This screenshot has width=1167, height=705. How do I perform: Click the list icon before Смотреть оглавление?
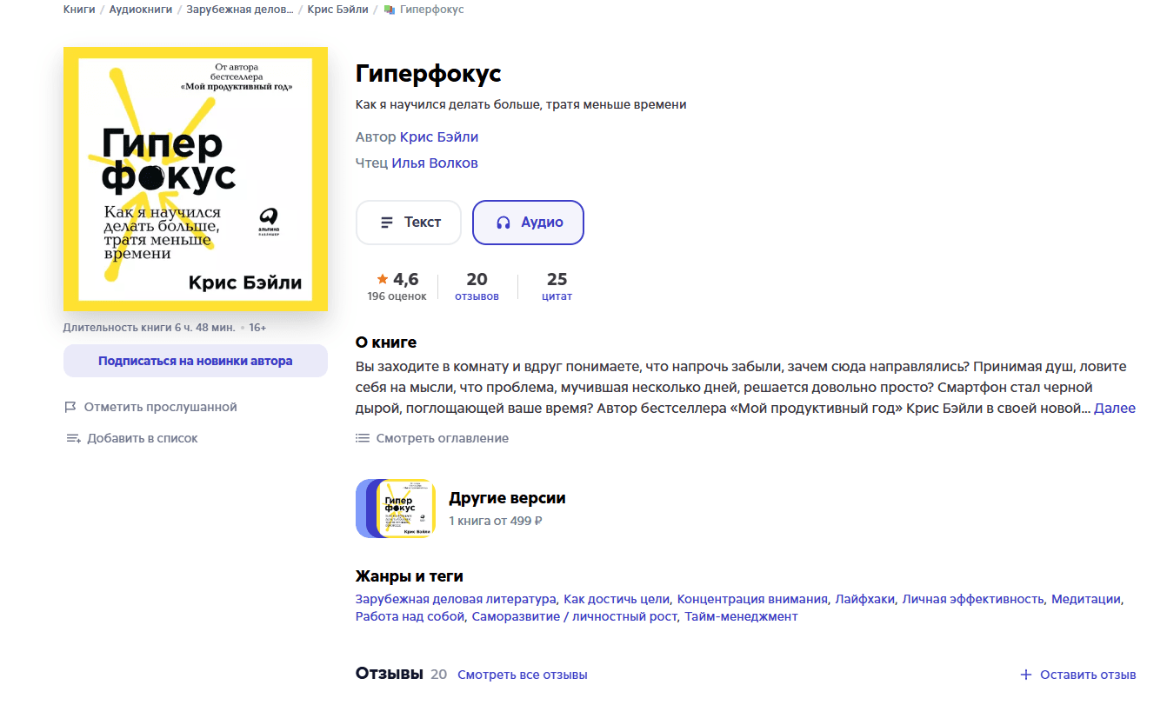[x=363, y=438]
